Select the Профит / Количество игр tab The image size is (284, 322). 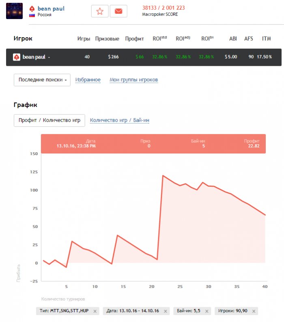pyautogui.click(x=49, y=120)
